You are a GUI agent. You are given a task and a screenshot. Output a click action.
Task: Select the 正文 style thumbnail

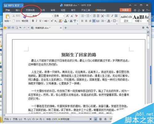(x=126, y=19)
